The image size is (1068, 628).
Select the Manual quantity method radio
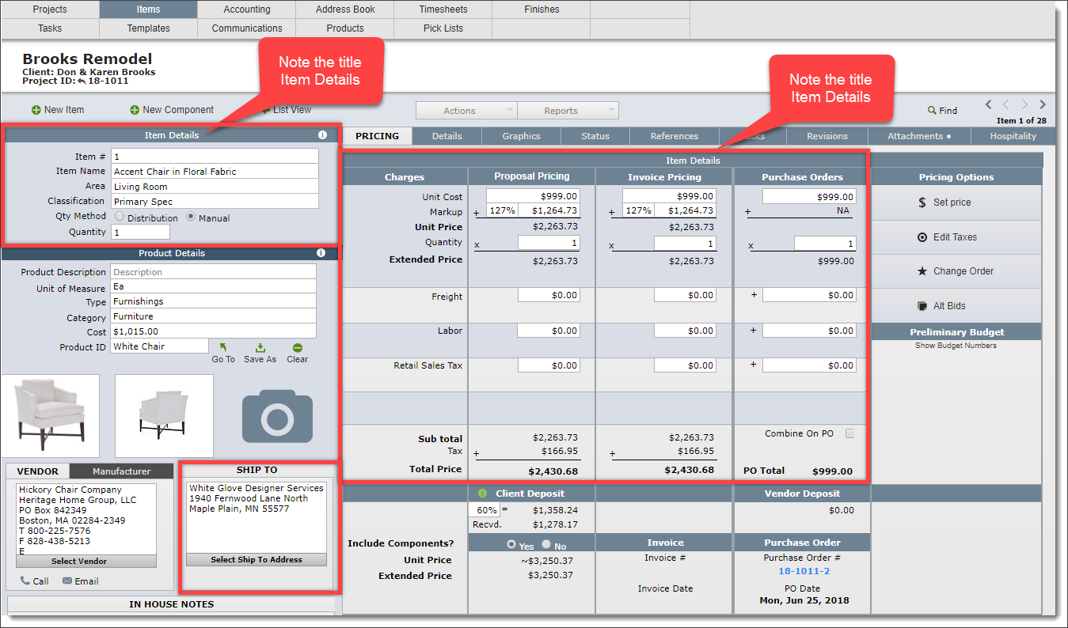(x=191, y=217)
